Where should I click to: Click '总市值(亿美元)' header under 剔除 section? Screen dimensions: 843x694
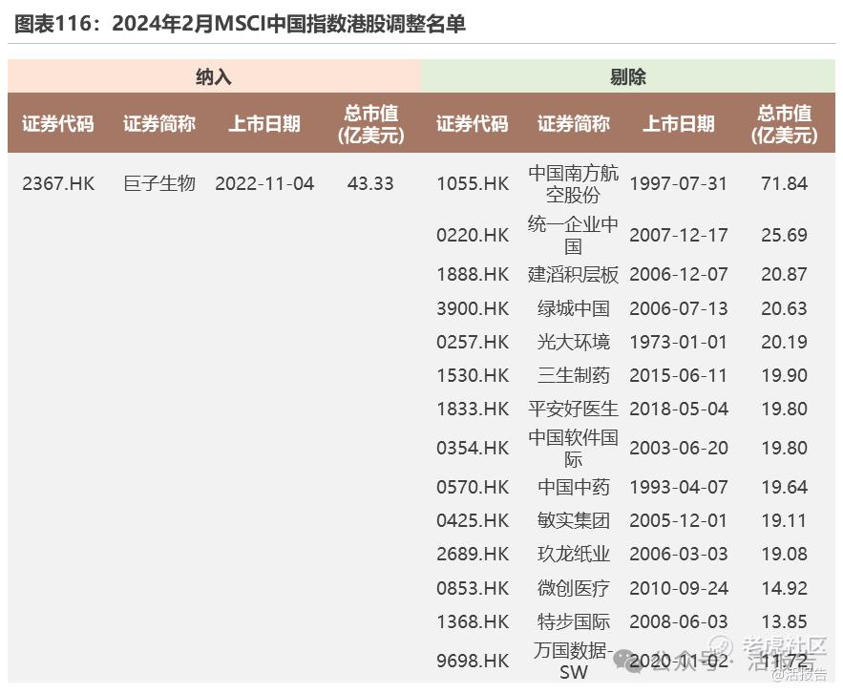pos(785,124)
